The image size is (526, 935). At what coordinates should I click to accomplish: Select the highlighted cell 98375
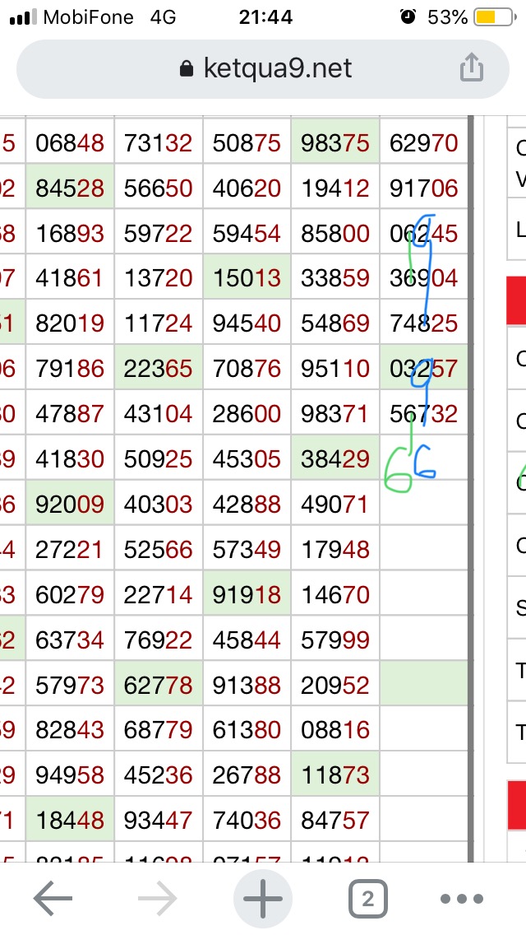tap(335, 144)
